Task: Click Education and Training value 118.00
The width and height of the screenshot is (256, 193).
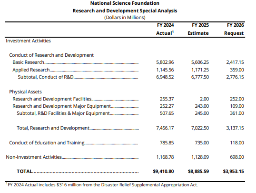Action: click(x=237, y=143)
